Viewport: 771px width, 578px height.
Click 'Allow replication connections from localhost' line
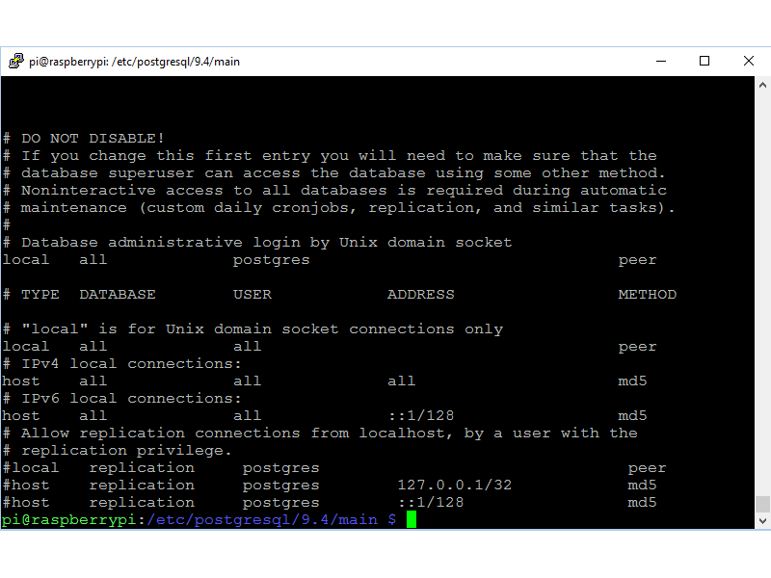pos(320,433)
